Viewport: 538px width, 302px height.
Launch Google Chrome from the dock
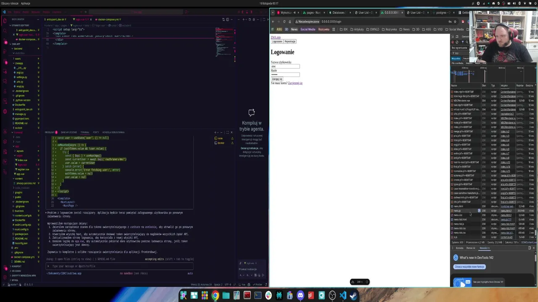[215, 295]
